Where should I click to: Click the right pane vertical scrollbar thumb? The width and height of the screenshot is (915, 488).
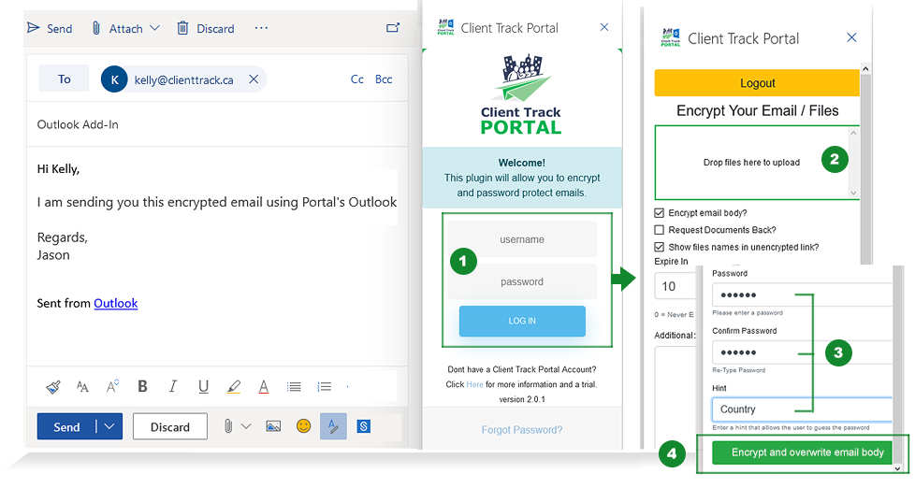866,169
